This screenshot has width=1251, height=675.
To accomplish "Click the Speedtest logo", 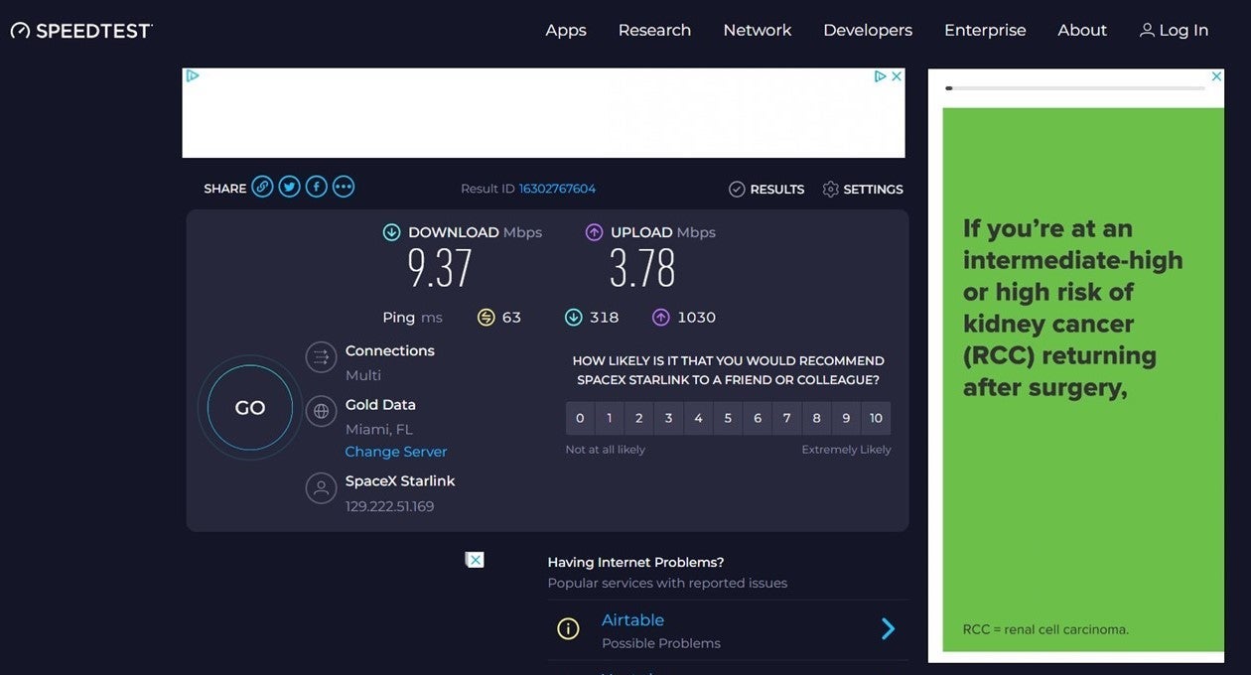I will pos(81,31).
